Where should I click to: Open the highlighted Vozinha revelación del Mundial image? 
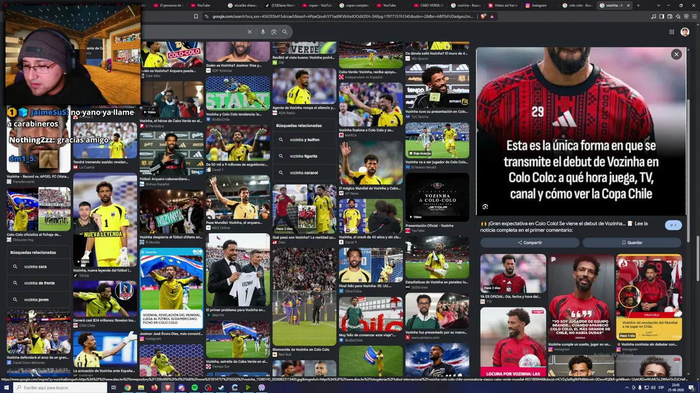click(171, 289)
